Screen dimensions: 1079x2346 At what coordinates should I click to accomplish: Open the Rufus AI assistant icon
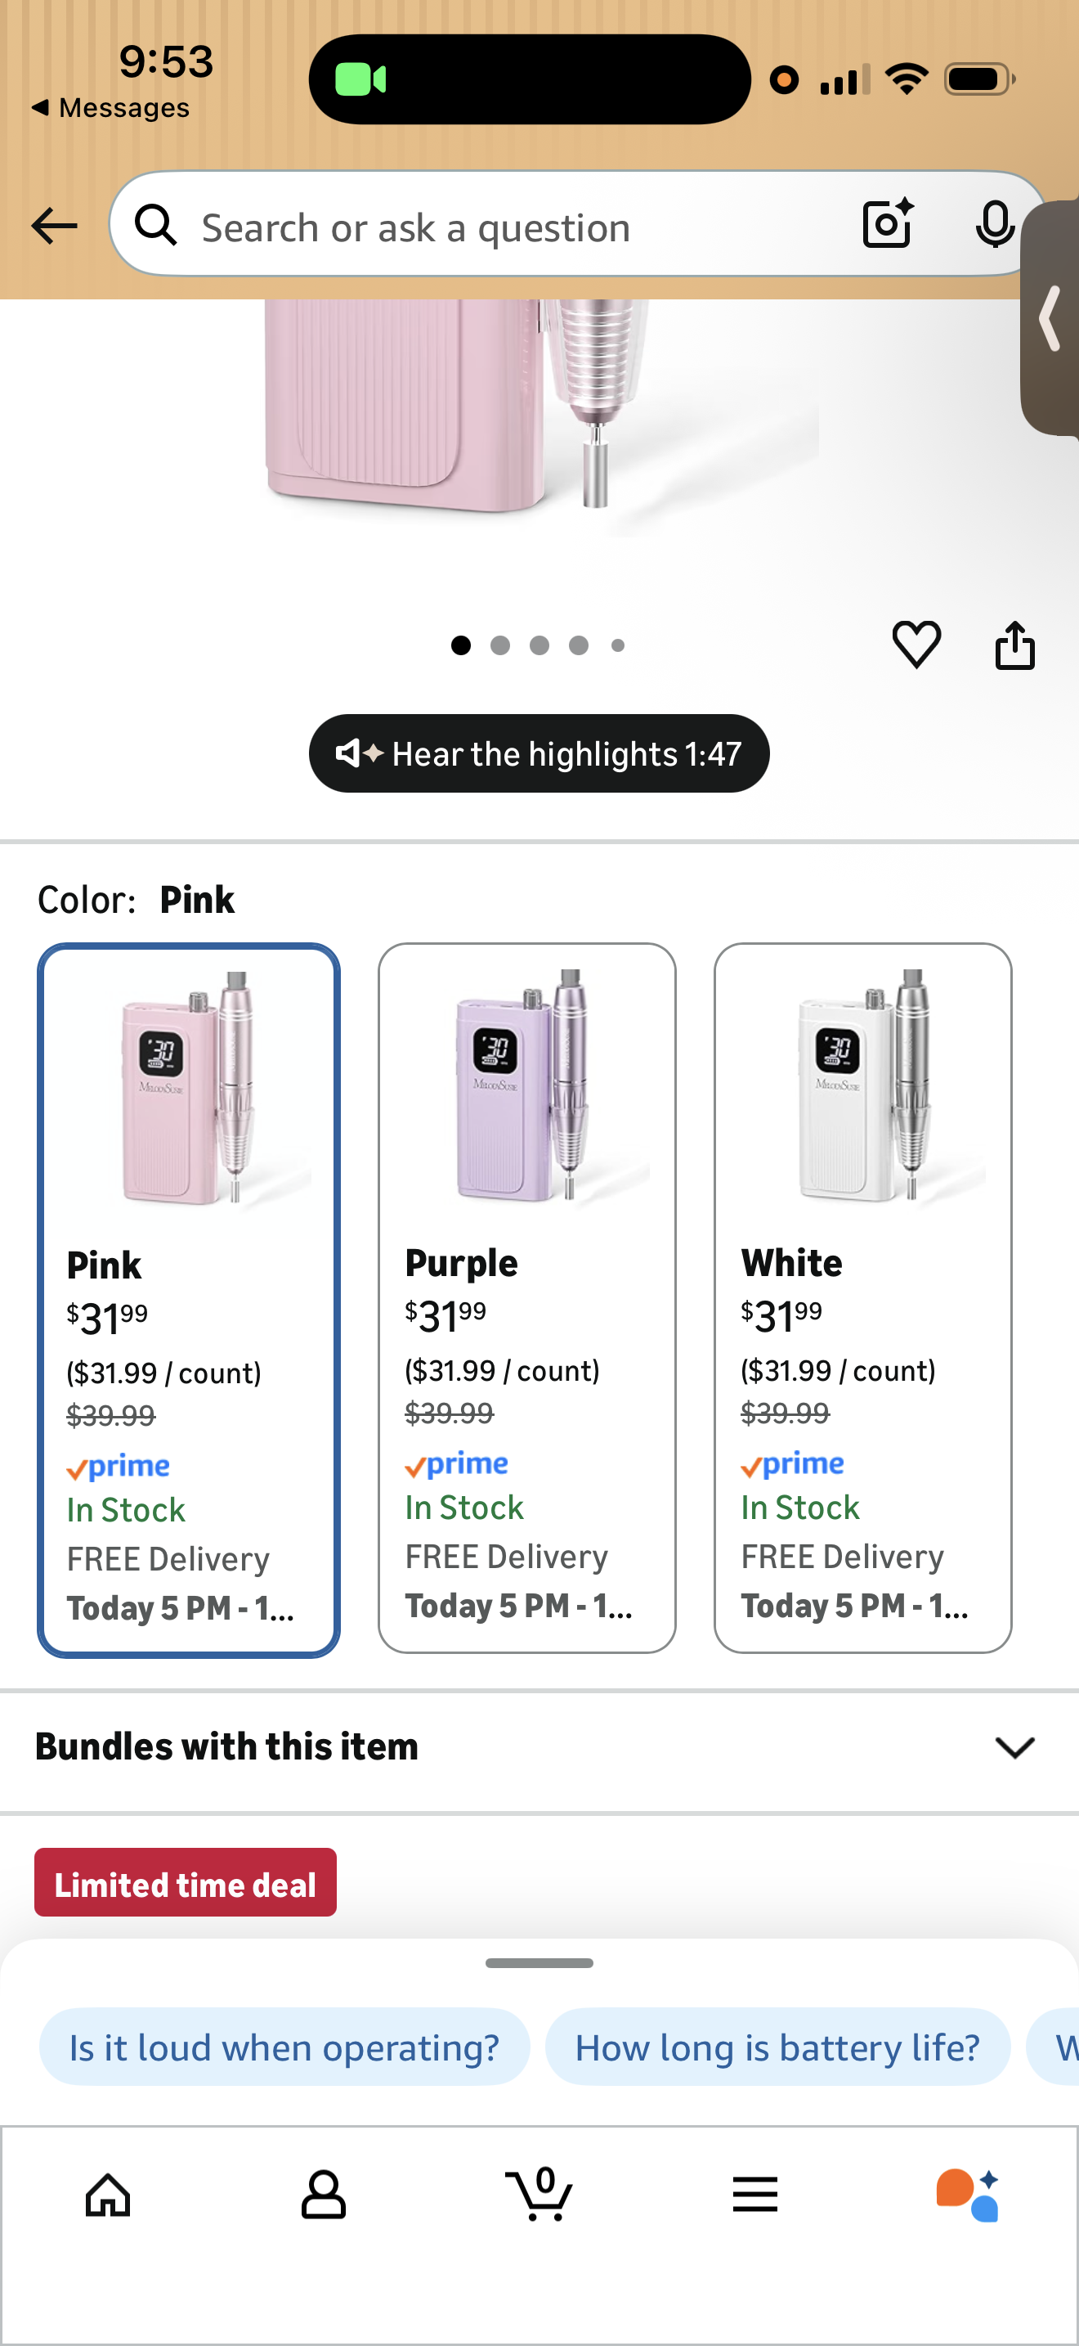click(968, 2195)
